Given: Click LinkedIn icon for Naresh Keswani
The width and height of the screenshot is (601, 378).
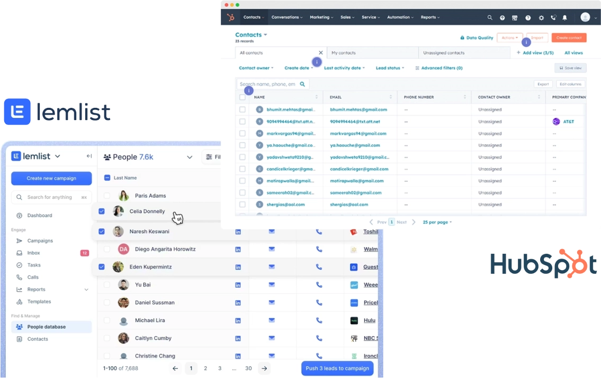Looking at the screenshot, I should (x=238, y=232).
